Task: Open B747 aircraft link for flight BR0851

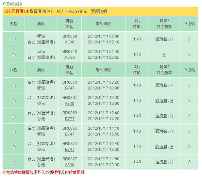Action: tap(70, 88)
